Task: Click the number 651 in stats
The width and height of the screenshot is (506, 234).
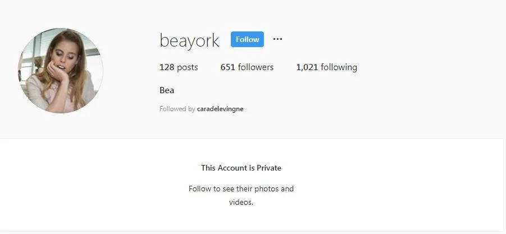Action: pos(228,67)
